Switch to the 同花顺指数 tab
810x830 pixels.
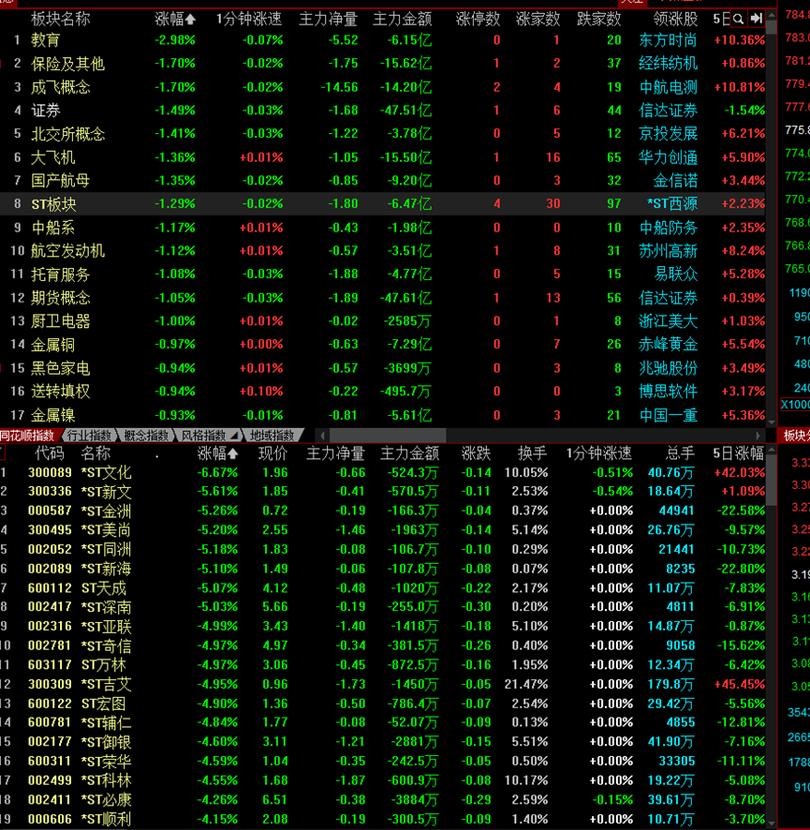pyautogui.click(x=27, y=436)
